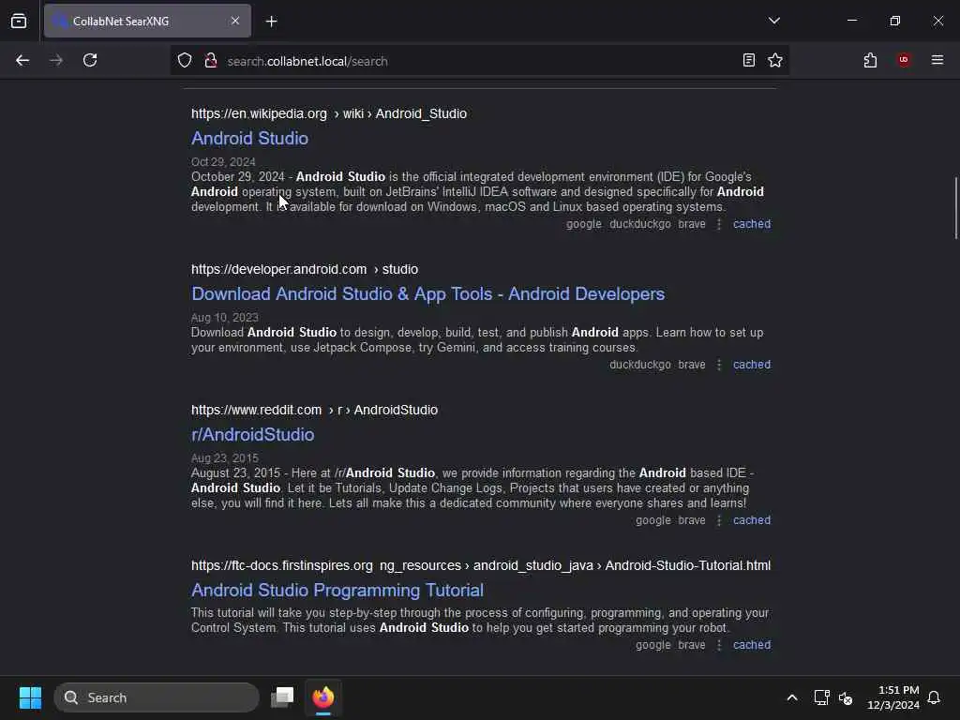Open the r/AndroidStudio reddit result
The height and width of the screenshot is (720, 960).
click(253, 435)
